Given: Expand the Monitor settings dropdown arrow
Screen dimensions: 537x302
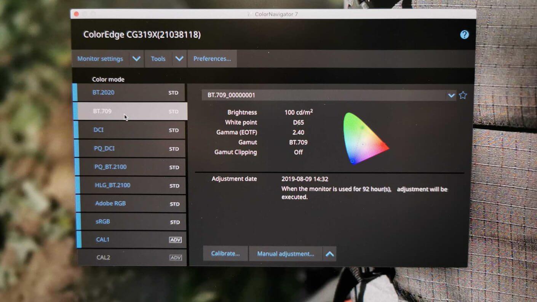Looking at the screenshot, I should (136, 59).
